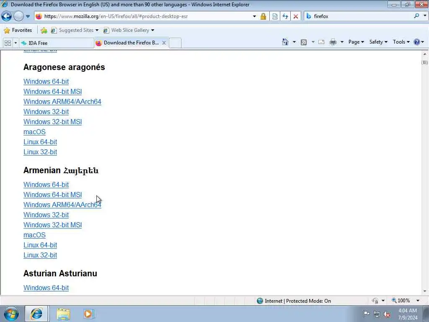The width and height of the screenshot is (429, 322).
Task: Click the Refresh page icon
Action: [x=285, y=16]
